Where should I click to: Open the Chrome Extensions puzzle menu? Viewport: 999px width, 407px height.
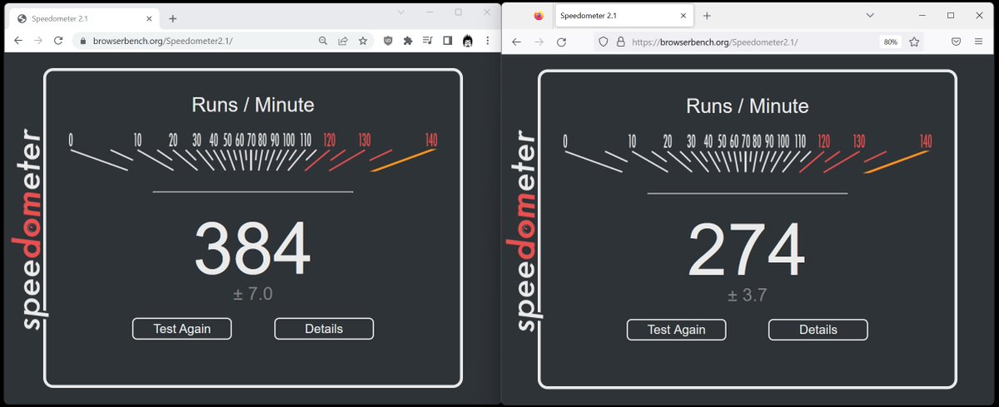click(408, 40)
